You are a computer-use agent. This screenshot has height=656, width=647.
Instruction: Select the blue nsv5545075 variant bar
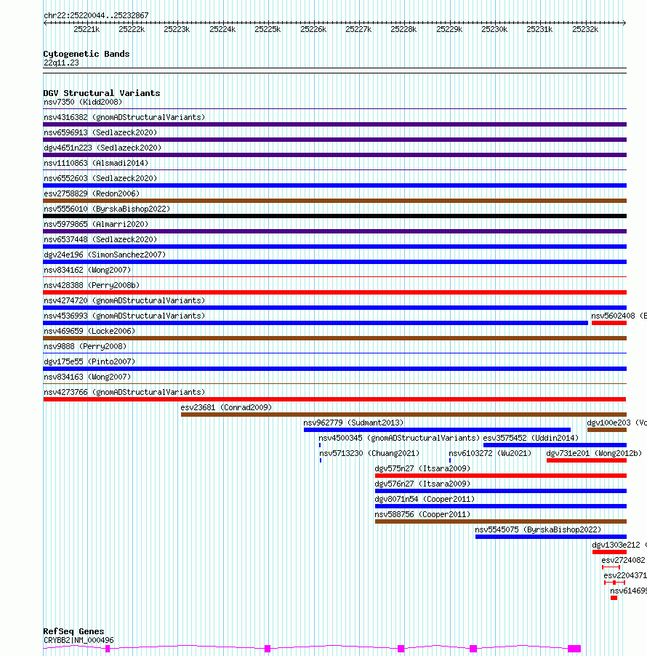tap(551, 536)
